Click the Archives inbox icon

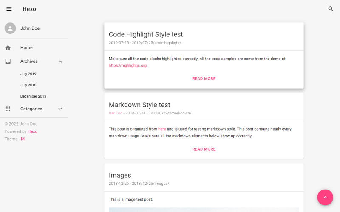(x=8, y=61)
